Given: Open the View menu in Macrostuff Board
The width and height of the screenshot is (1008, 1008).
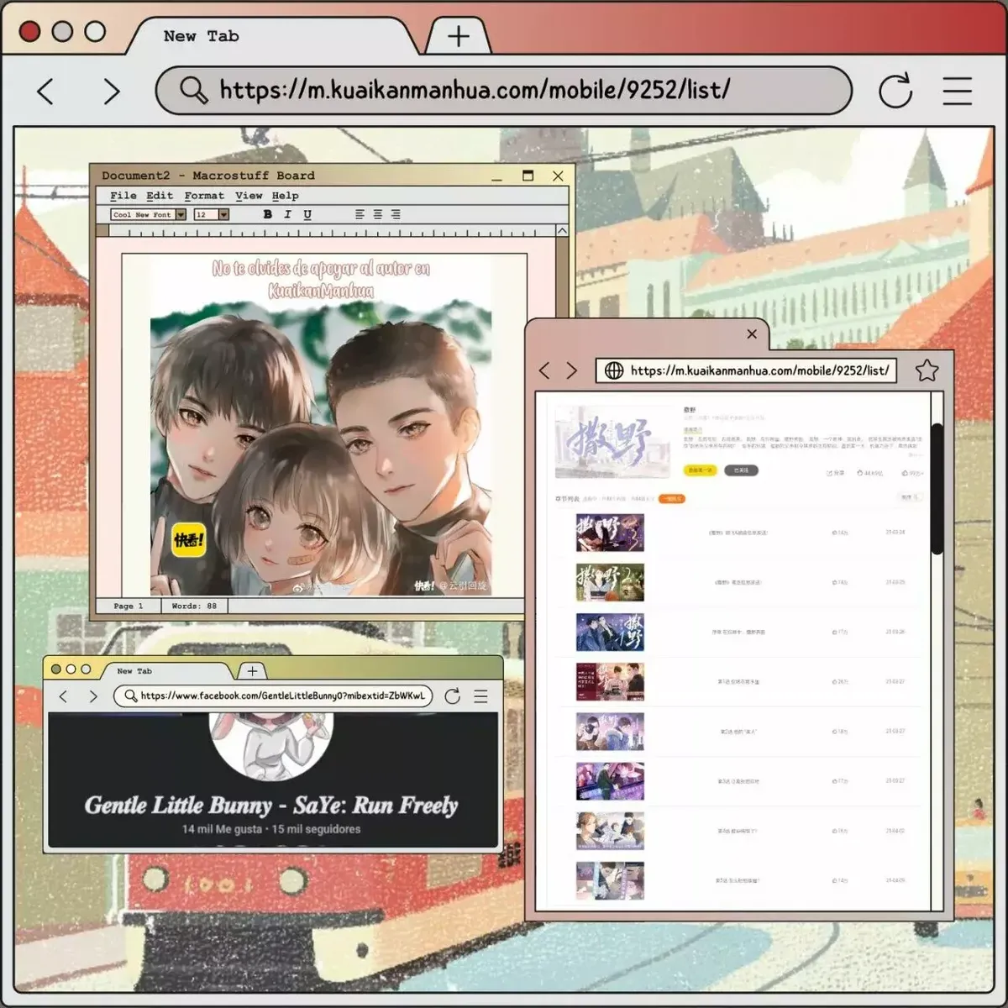Looking at the screenshot, I should tap(249, 195).
